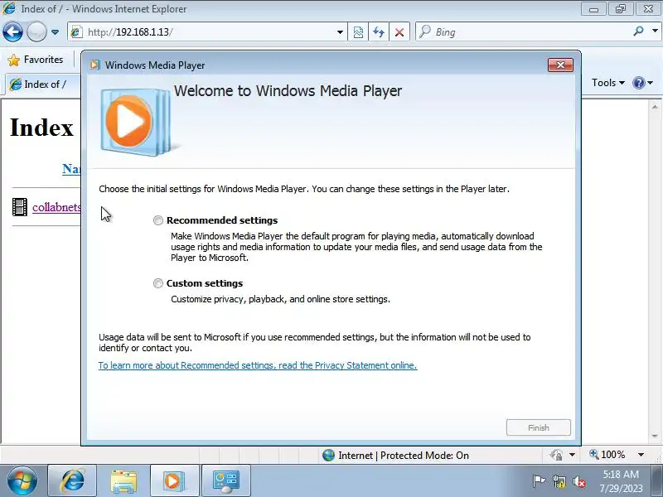
Task: Click the Internet zone globe icon
Action: pos(328,455)
